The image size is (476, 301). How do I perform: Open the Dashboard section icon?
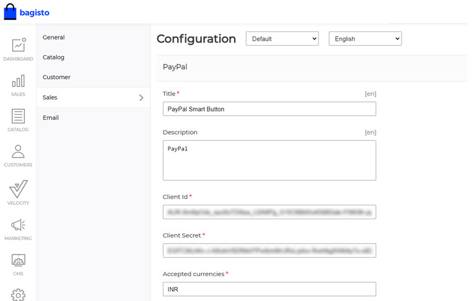click(19, 45)
